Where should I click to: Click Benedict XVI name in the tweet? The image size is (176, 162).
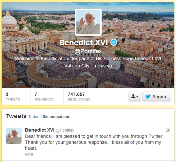[40, 130]
